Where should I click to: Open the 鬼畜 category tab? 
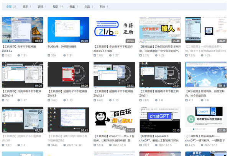coord(74,6)
